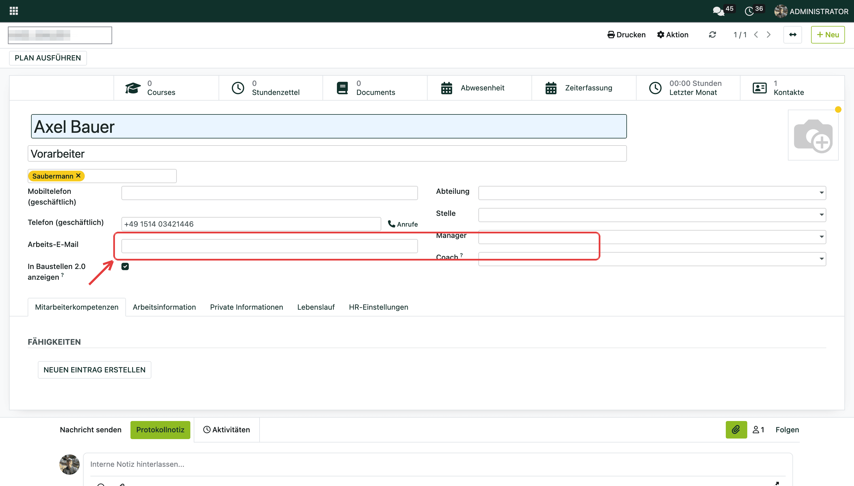
Task: Click into the Arbeits-E-Mail field
Action: click(269, 246)
